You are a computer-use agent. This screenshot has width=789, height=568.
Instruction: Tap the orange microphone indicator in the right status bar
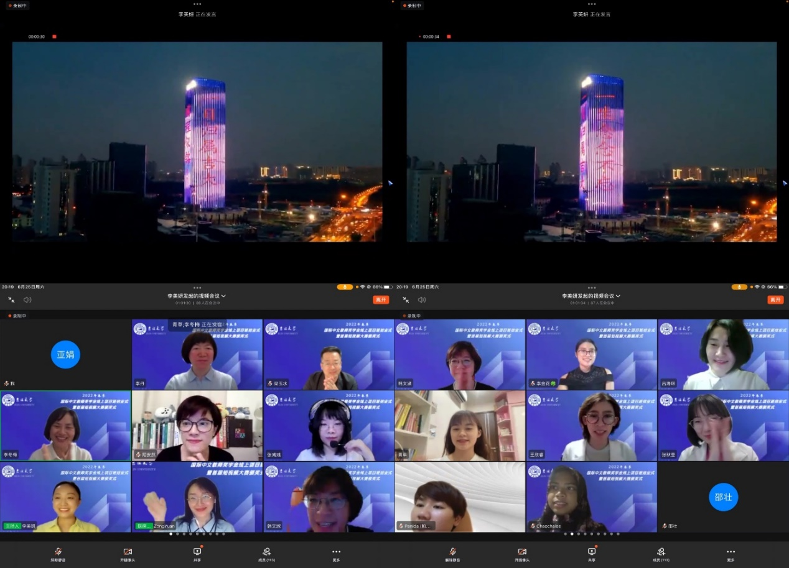(739, 287)
